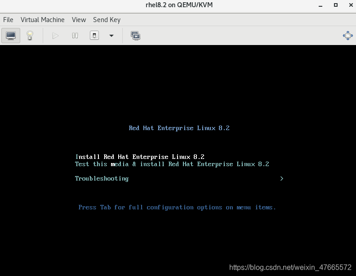Select Test this media & install entry
This screenshot has width=356, height=276.
(x=172, y=164)
